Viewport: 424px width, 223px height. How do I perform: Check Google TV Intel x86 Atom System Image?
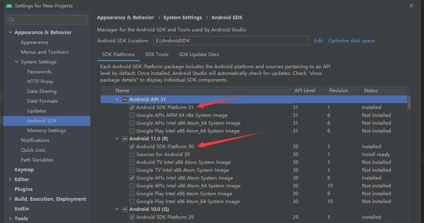pos(132,170)
